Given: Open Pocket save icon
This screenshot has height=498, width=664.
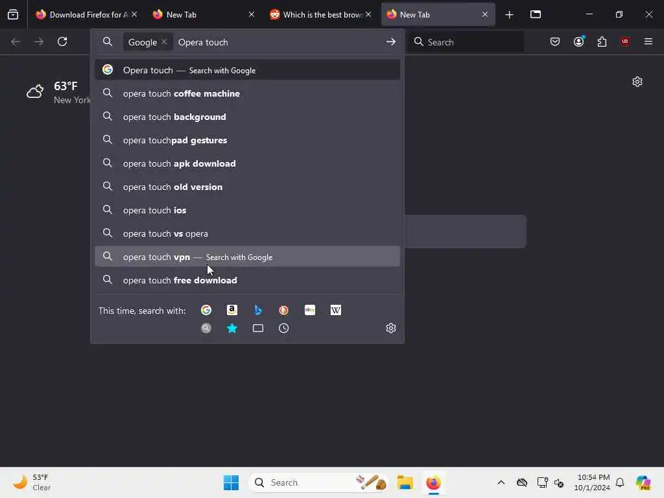Looking at the screenshot, I should pyautogui.click(x=555, y=41).
